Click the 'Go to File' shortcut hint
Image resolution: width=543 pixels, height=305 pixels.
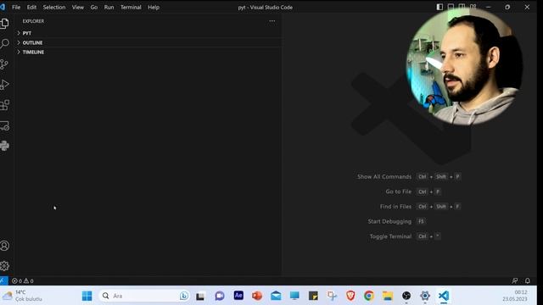point(413,191)
